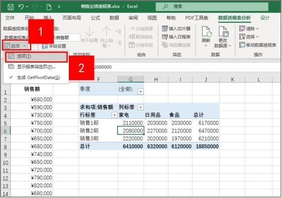Switch to the 设计 ribbon tab
Image resolution: width=282 pixels, height=198 pixels.
point(265,18)
